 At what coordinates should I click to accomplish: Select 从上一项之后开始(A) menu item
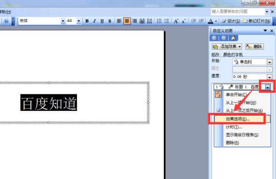click(242, 110)
